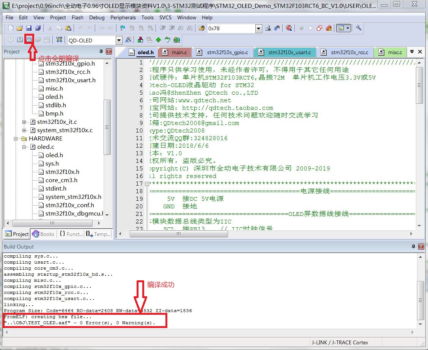This screenshot has width=428, height=350.
Task: Expand the stm32f10x_it.c tree node
Action: [25, 122]
